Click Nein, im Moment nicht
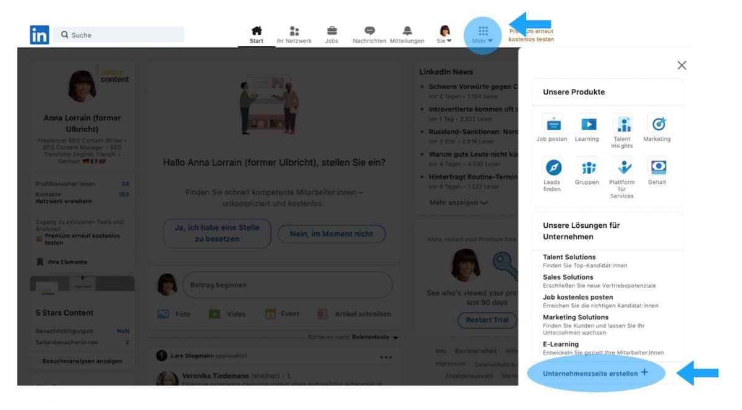The height and width of the screenshot is (410, 742). [331, 234]
